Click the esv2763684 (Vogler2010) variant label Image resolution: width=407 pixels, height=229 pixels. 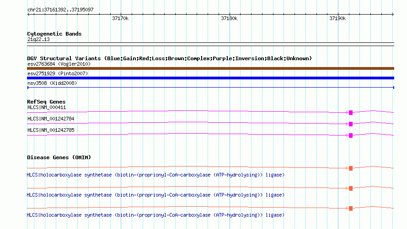tap(59, 64)
